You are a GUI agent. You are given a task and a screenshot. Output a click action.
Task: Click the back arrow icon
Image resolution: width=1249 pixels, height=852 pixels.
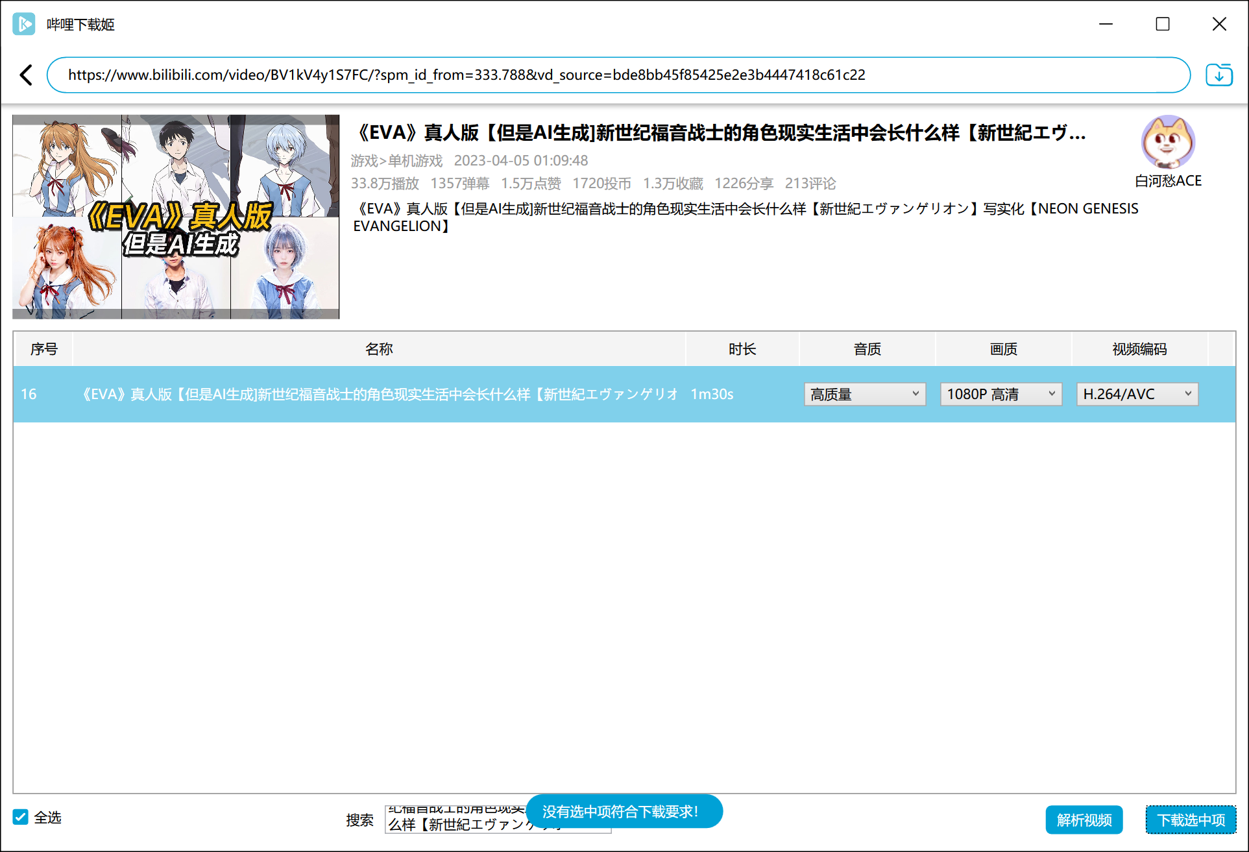tap(26, 75)
